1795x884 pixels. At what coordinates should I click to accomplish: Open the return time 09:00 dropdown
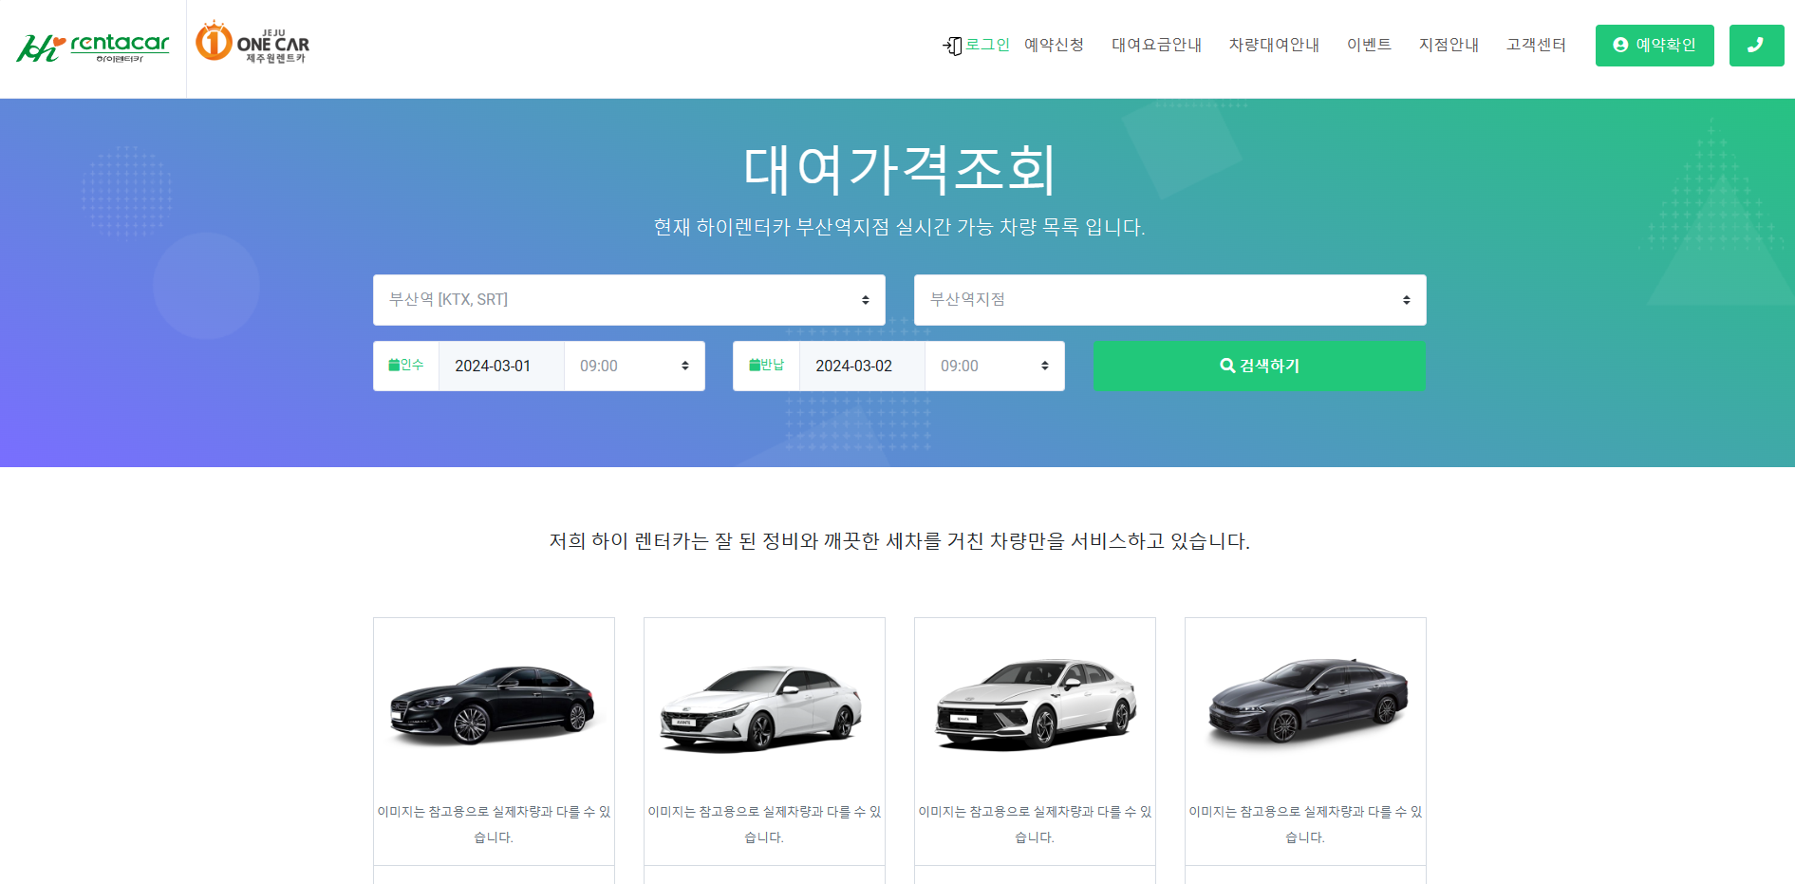[x=995, y=366]
